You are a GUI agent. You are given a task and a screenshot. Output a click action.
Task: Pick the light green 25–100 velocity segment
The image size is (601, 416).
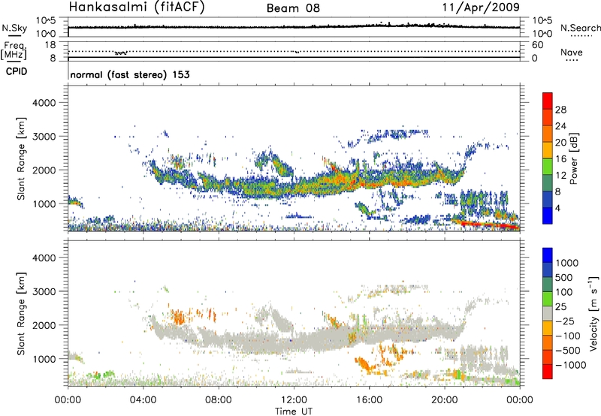pos(548,299)
